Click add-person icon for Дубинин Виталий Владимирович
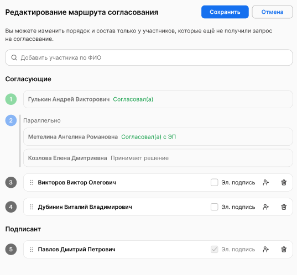 265,207
